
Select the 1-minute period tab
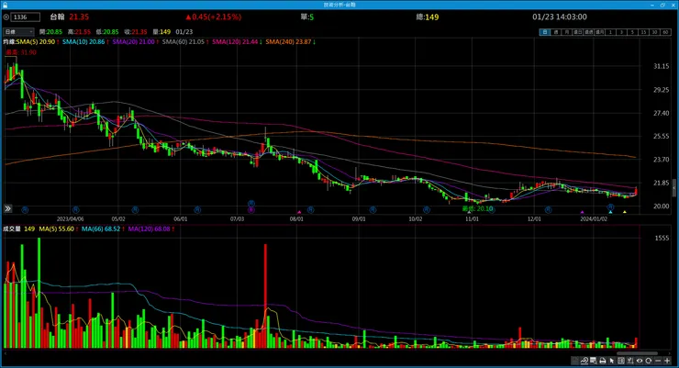pyautogui.click(x=610, y=32)
